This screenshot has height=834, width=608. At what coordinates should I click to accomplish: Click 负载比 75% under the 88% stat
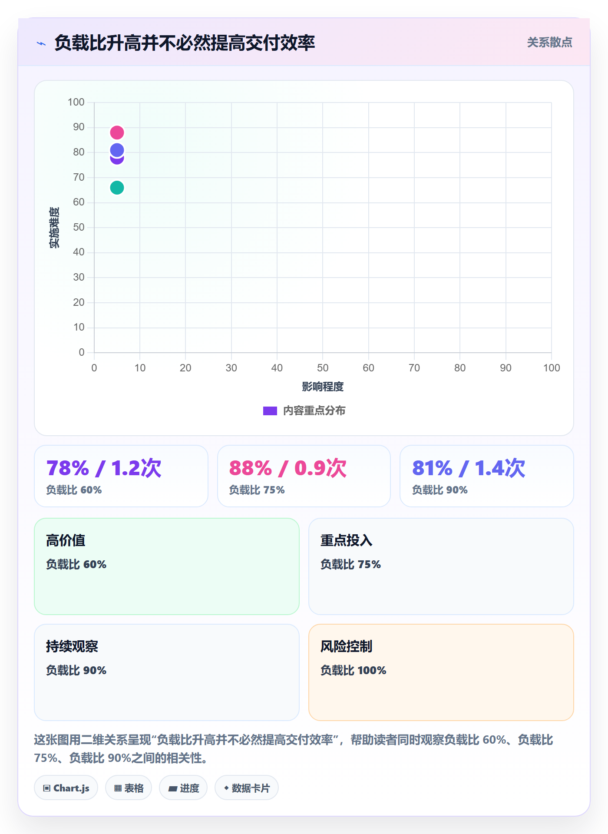(x=257, y=490)
